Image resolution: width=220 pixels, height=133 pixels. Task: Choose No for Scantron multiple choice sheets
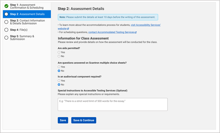[59, 71]
